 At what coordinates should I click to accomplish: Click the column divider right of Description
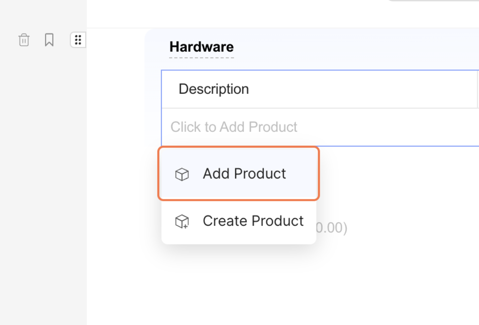click(478, 89)
